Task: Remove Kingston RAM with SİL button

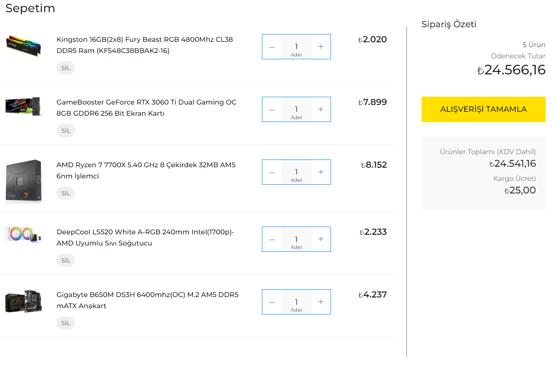Action: pos(66,68)
